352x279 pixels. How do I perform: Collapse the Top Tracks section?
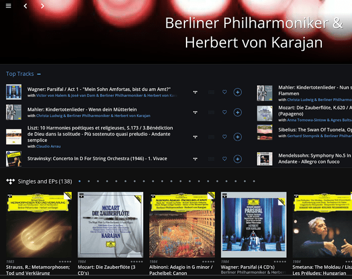click(x=39, y=74)
